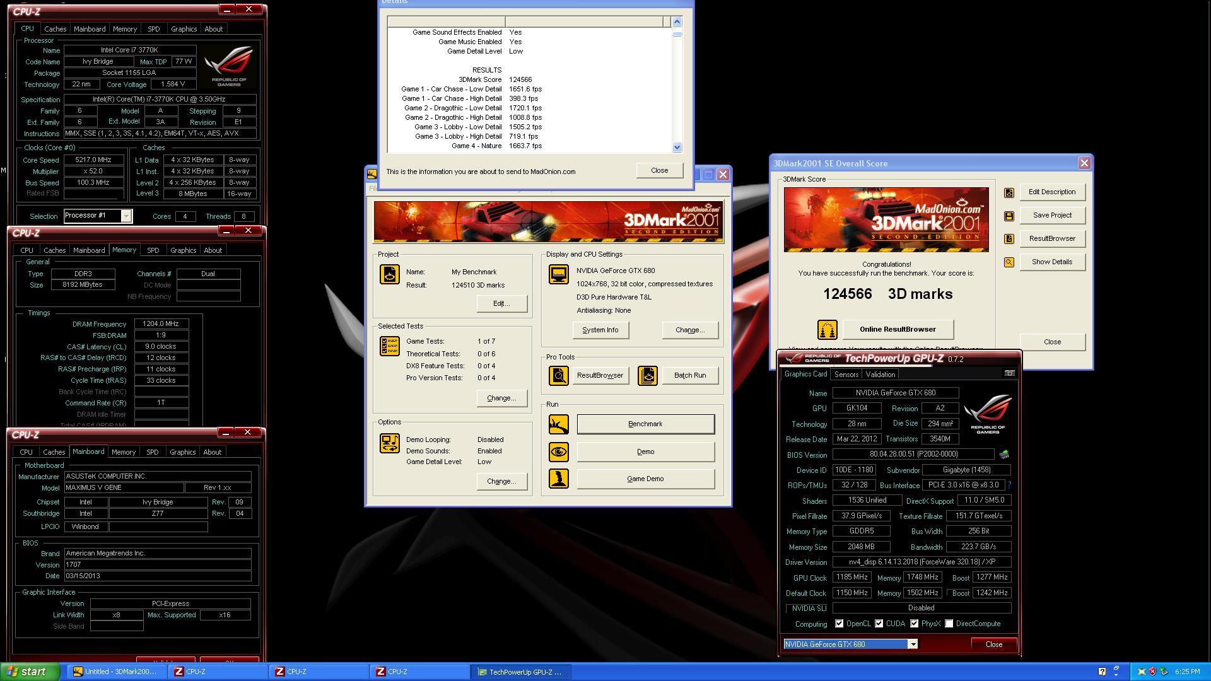Click the Project icon in 3DMark2001
This screenshot has width=1211, height=681.
tap(389, 274)
